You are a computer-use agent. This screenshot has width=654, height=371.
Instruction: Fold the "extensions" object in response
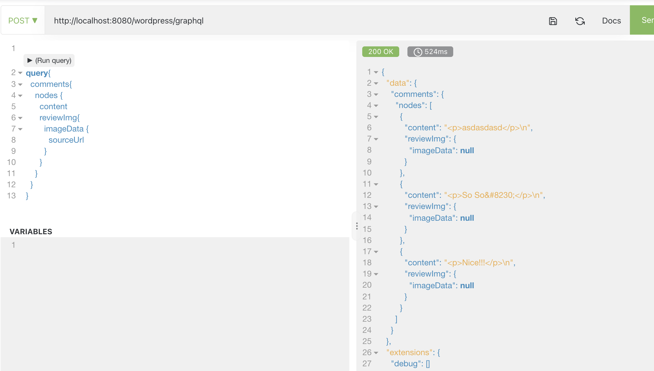pos(376,353)
